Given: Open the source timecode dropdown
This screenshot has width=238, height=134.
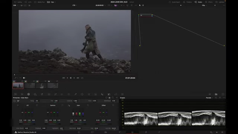Looking at the screenshot, I should point(100,5).
